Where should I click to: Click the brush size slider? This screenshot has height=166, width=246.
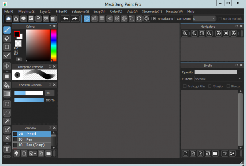pos(29,93)
